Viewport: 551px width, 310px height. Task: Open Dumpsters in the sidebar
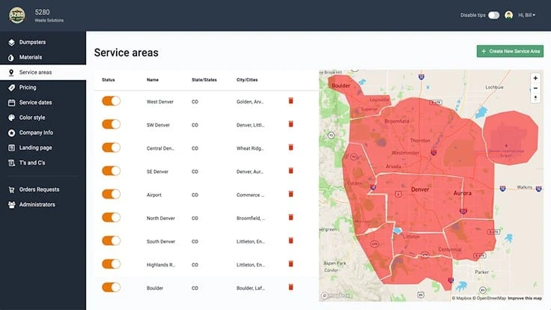[31, 43]
